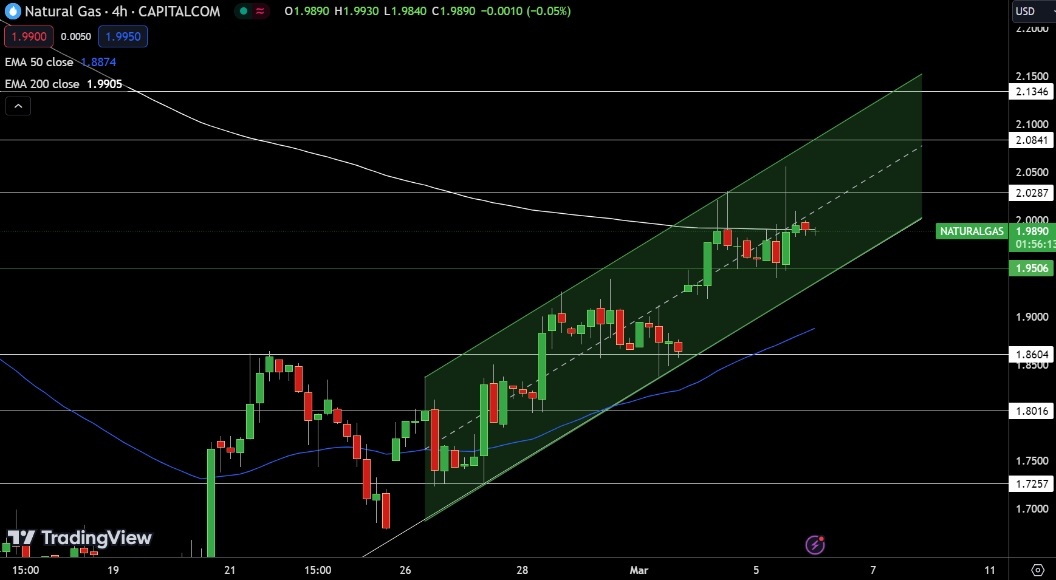Click the EMA 200 value 1.9905
The image size is (1056, 580).
point(105,84)
